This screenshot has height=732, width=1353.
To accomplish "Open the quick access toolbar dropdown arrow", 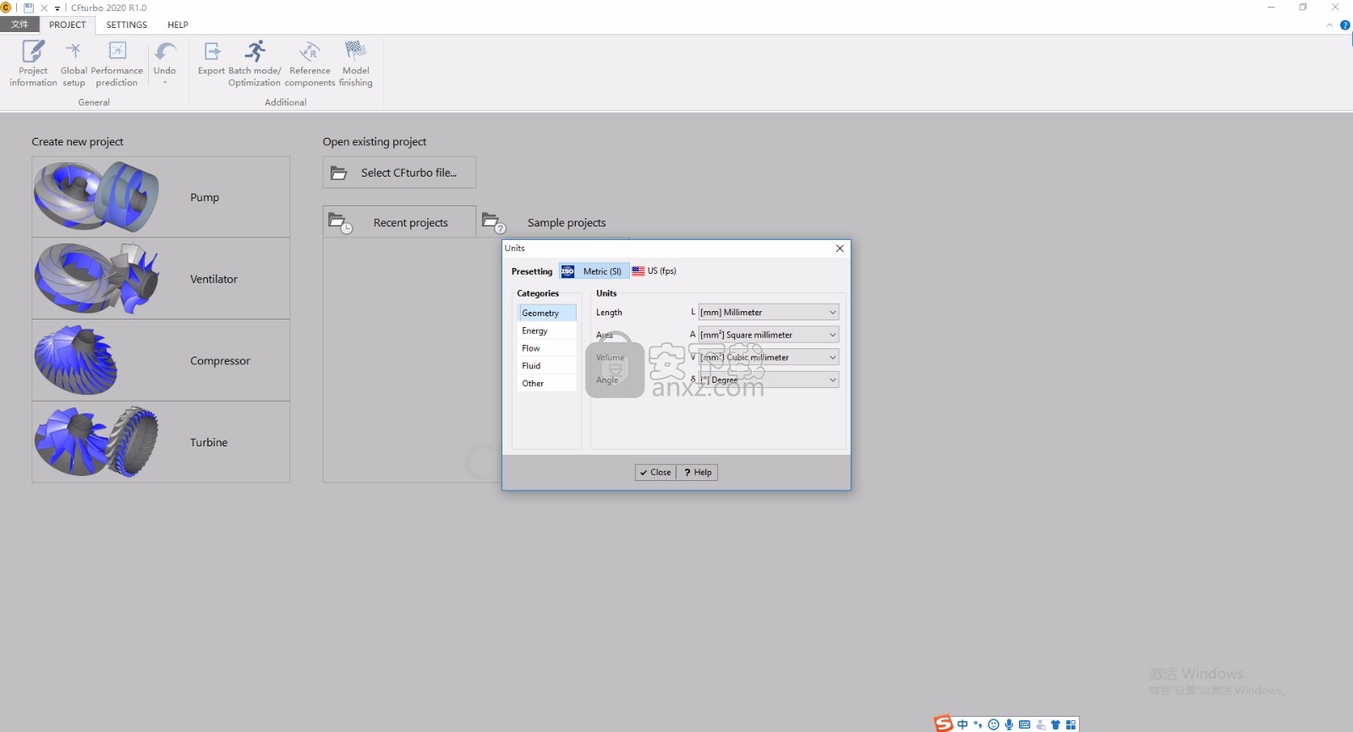I will pos(58,8).
